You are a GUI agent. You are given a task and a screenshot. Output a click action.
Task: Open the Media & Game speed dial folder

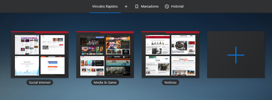105,55
